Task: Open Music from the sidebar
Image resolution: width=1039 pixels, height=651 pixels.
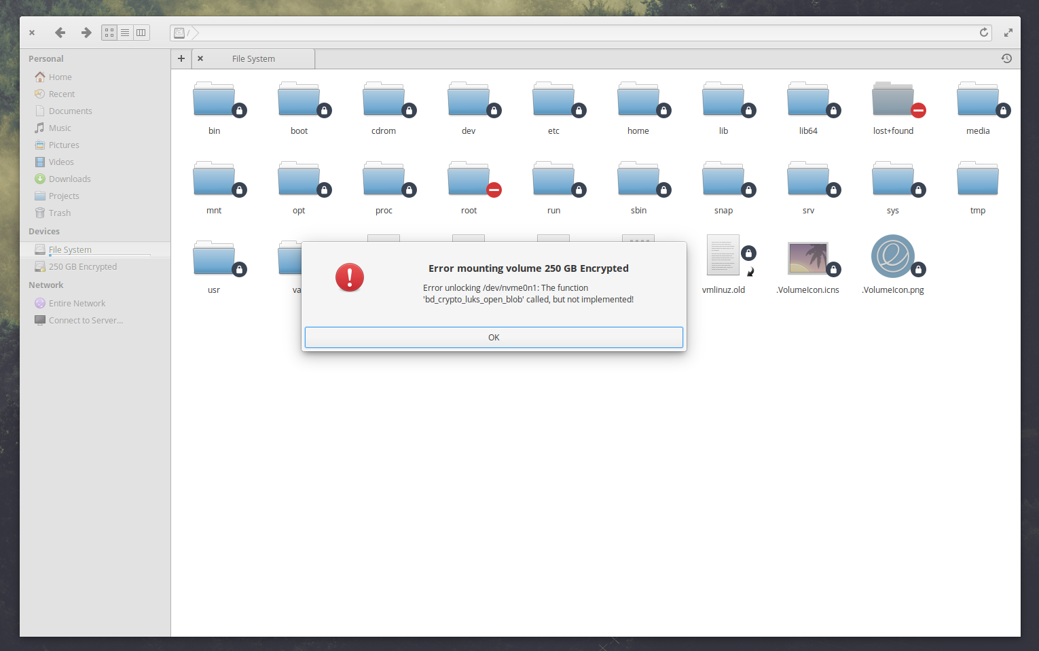Action: 59,128
